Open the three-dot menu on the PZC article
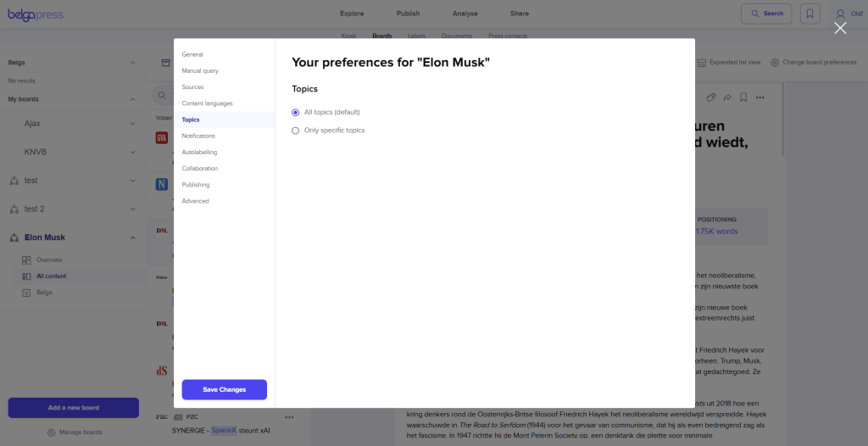This screenshot has width=868, height=446. [x=289, y=417]
